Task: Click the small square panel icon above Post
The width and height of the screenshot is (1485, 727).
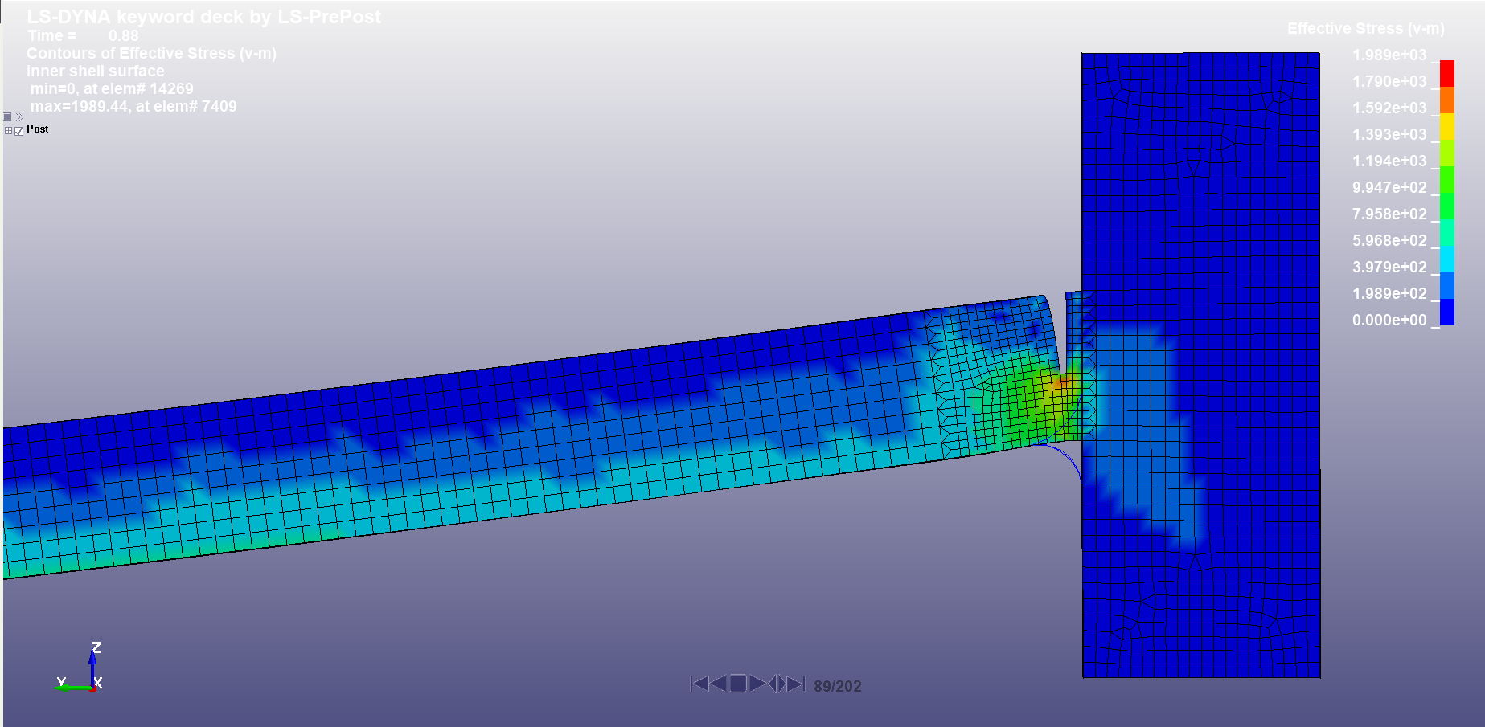Action: (x=7, y=117)
